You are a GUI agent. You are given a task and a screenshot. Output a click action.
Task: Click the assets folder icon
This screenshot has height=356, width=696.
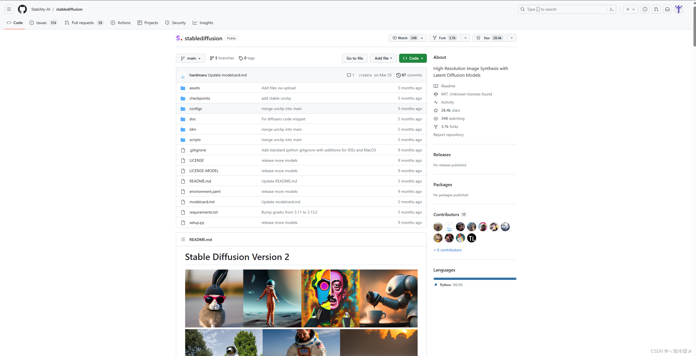coord(183,88)
